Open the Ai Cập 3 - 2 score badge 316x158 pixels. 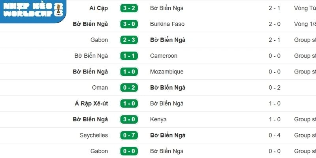tap(129, 8)
